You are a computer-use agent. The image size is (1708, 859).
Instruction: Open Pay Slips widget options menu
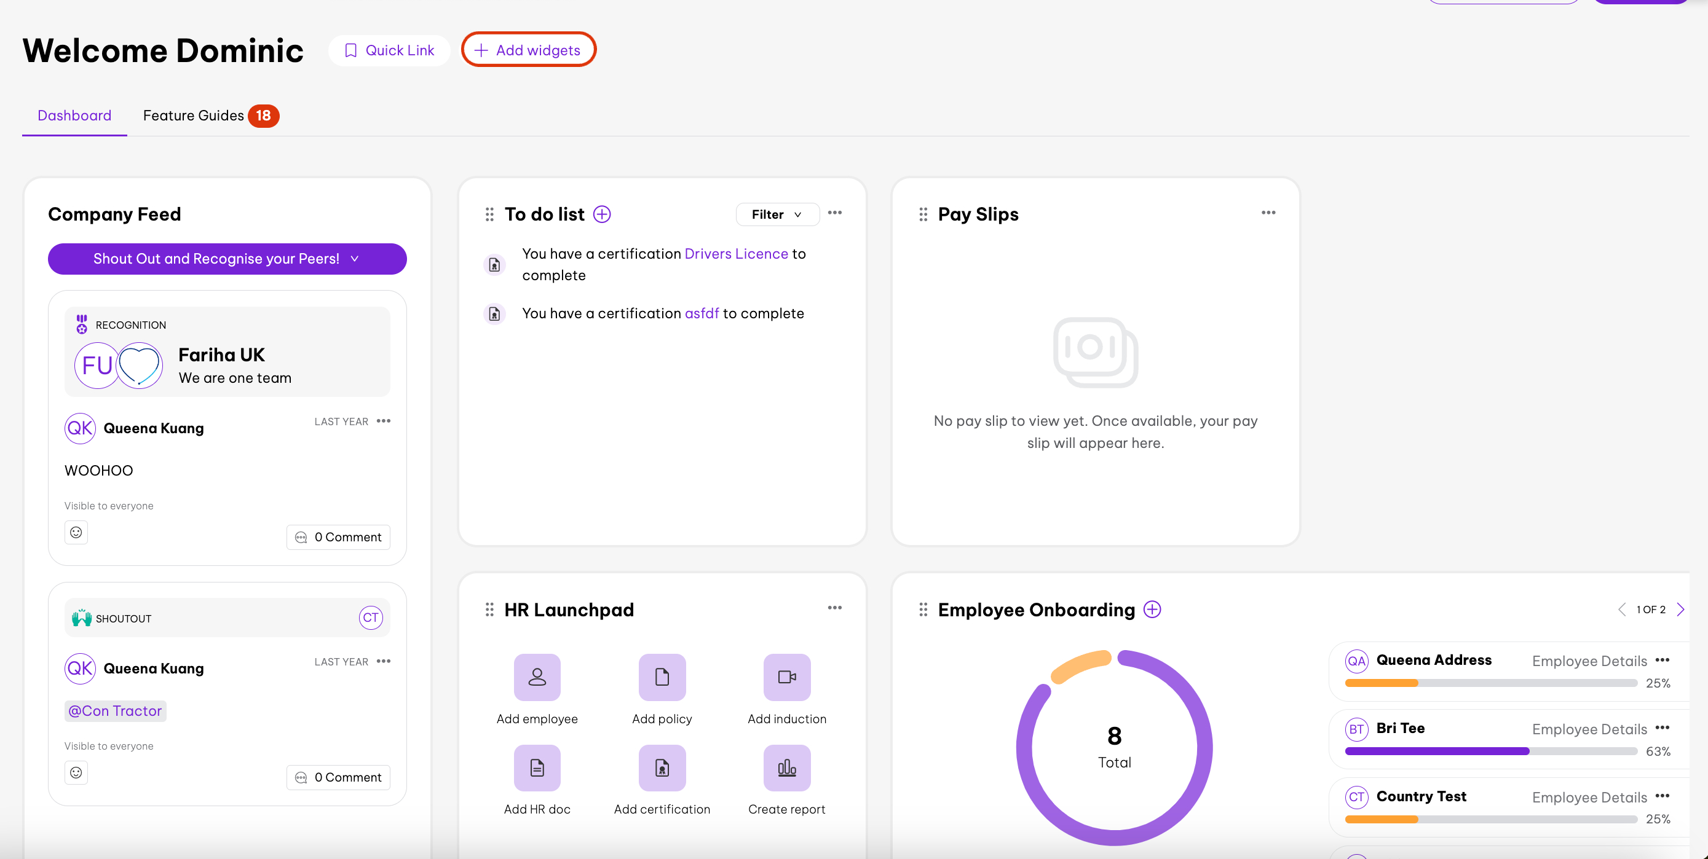1268,213
